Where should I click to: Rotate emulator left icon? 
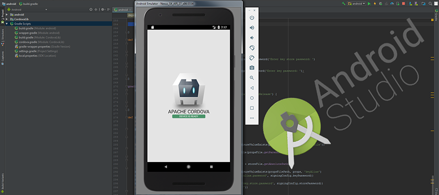(252, 48)
